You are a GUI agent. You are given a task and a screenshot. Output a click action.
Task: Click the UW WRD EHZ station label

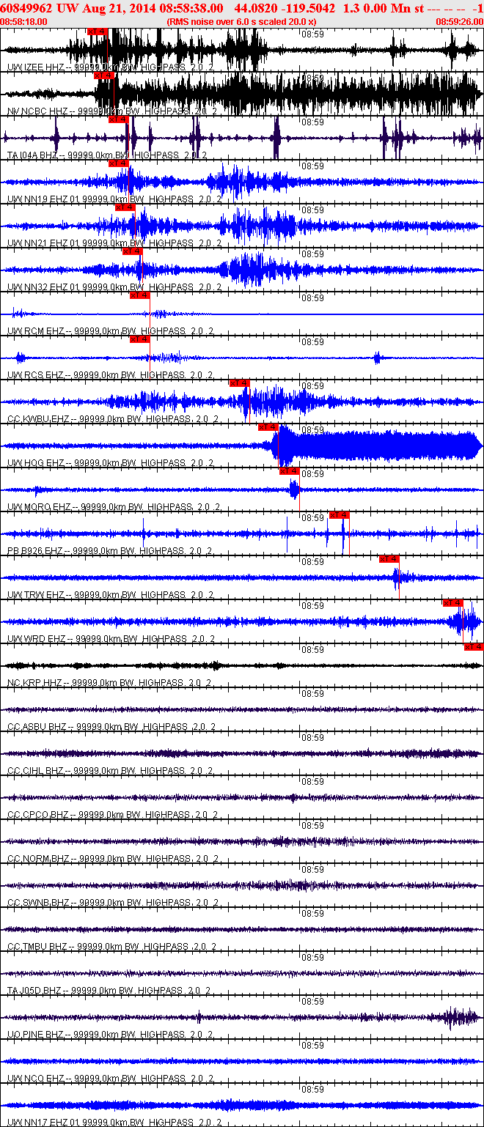coord(111,638)
